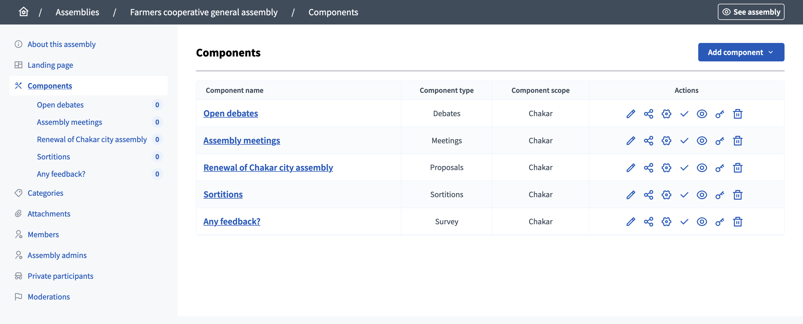Image resolution: width=803 pixels, height=324 pixels.
Task: Click the settings gear icon for Renewal of Chakar city assembly
Action: (x=666, y=167)
